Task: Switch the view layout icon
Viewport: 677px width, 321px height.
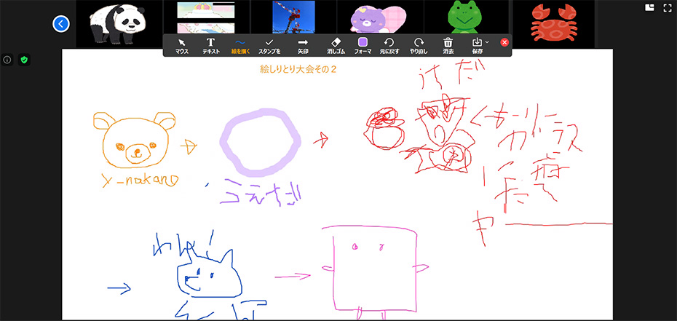Action: coord(649,7)
